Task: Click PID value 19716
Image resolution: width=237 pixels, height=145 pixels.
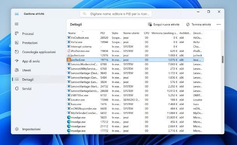Action: [x=104, y=60]
